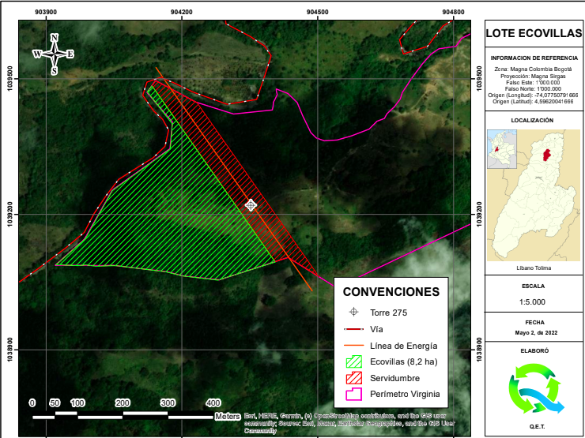Viewport: 585px width, 438px height.
Task: Click the ESCALA heading
Action: (x=533, y=286)
